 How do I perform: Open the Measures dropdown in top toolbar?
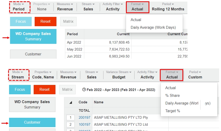[x=65, y=7]
